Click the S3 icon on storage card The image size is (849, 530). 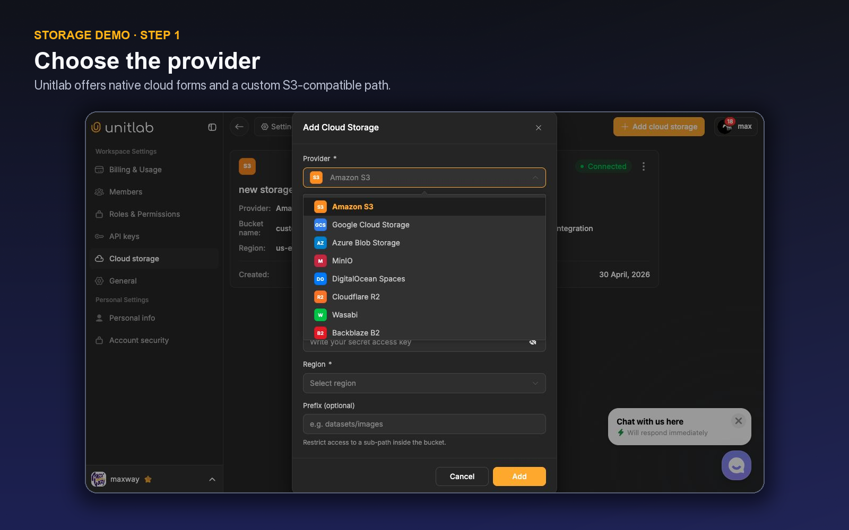[x=247, y=166]
